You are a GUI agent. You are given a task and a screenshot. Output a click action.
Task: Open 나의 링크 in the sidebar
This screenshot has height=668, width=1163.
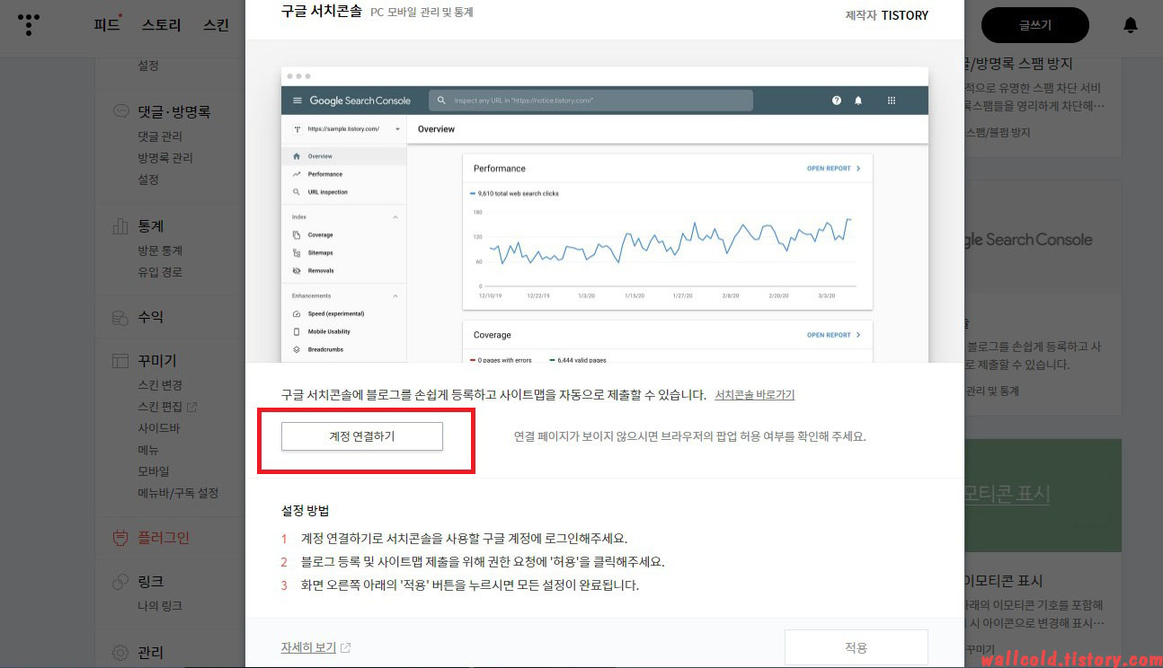tap(160, 606)
